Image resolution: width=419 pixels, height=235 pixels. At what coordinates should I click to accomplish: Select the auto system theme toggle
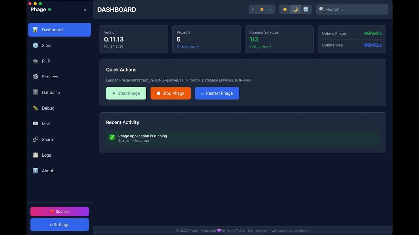pos(306,9)
